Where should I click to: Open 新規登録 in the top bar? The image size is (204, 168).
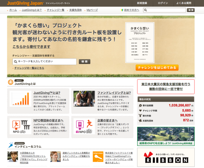point(142,3)
